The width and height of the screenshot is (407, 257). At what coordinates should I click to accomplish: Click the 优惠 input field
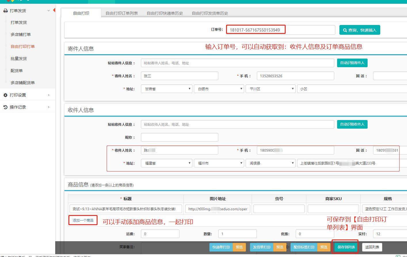(x=315, y=234)
